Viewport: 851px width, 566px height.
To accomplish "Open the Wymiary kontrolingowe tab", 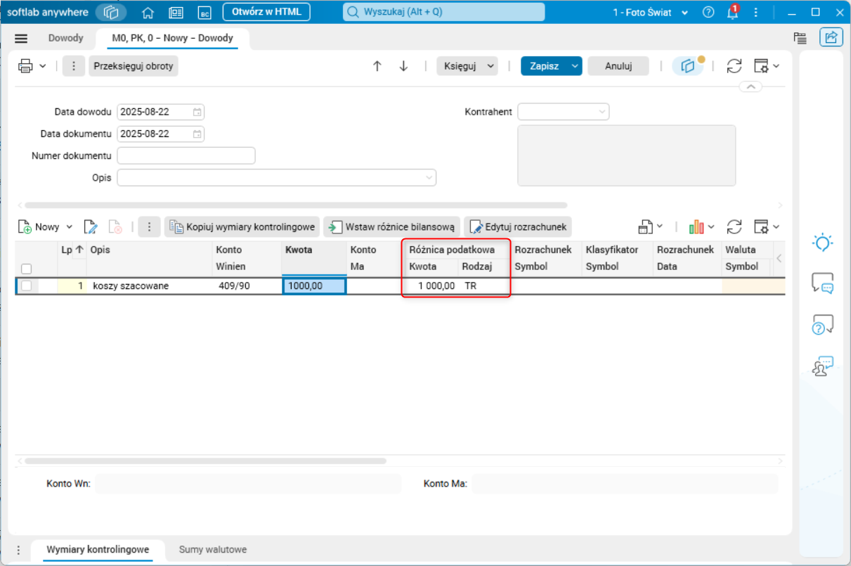I will coord(98,550).
